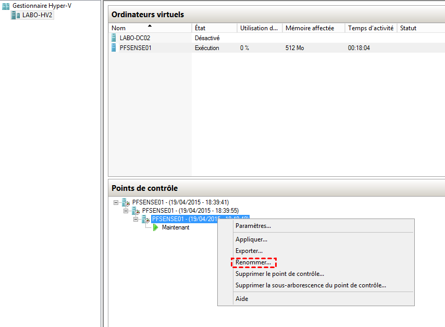The width and height of the screenshot is (445, 327).
Task: Select the PFSENSE01 virtual machine row
Action: [x=276, y=48]
